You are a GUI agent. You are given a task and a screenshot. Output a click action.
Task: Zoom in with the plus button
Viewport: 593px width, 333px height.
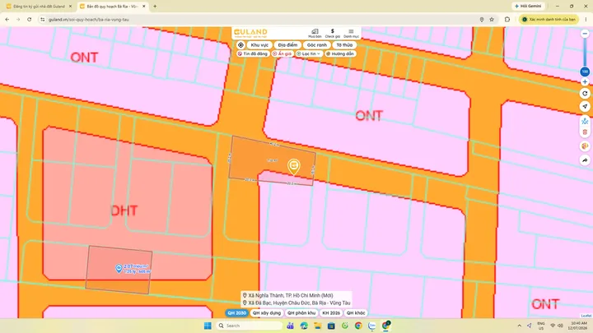[585, 82]
